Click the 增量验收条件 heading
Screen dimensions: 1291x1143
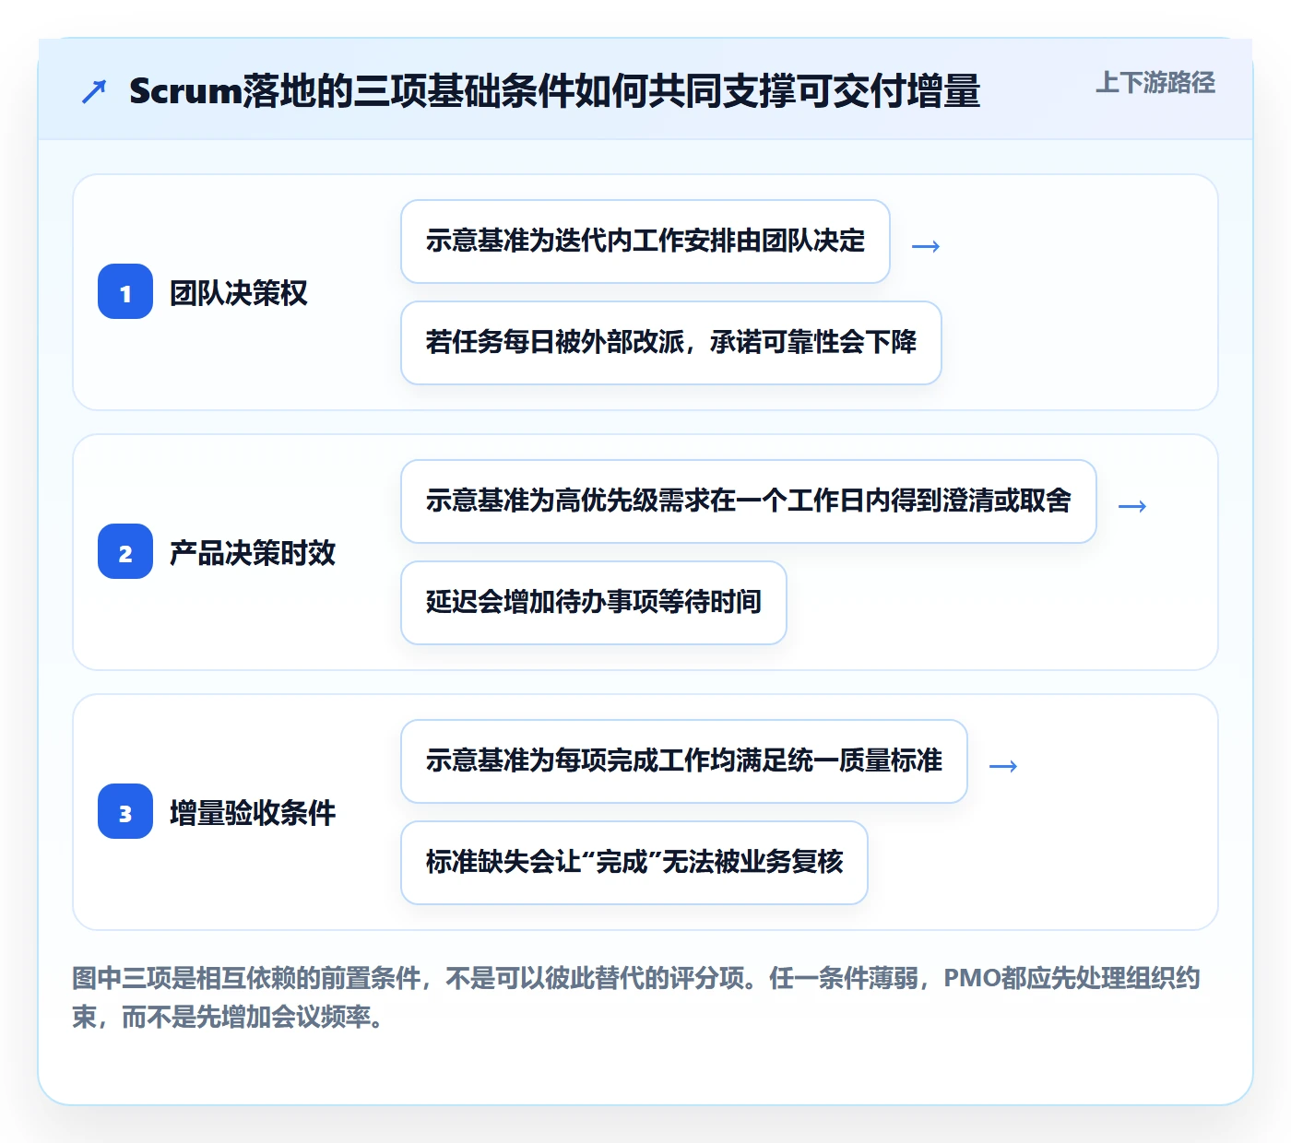[253, 813]
